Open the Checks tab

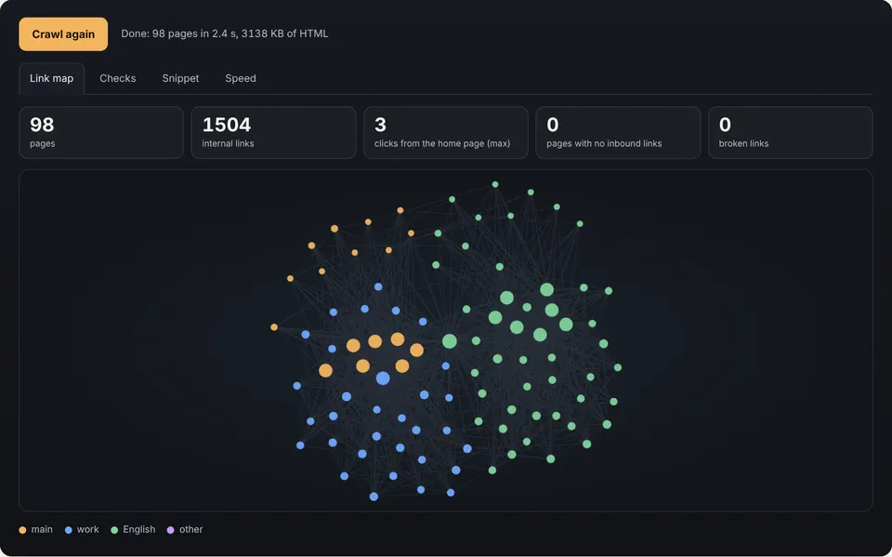(x=118, y=79)
